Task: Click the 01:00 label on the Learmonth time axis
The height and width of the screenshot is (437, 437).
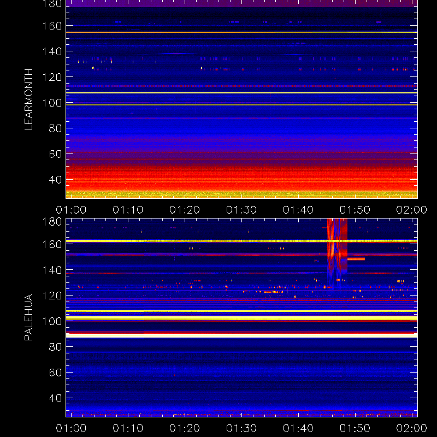Action: (71, 210)
